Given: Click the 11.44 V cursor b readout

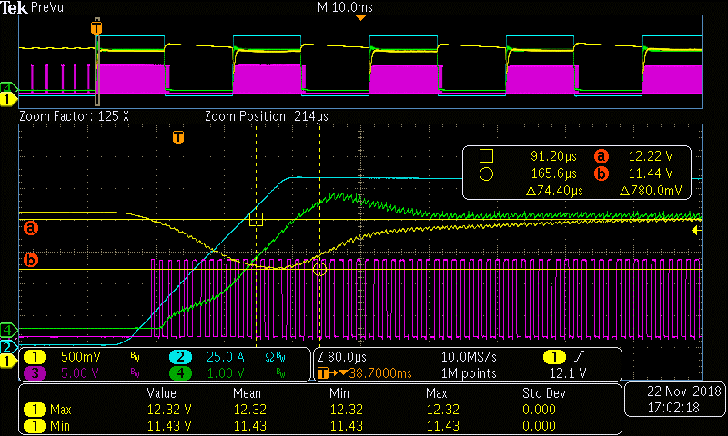Looking at the screenshot, I should point(650,173).
